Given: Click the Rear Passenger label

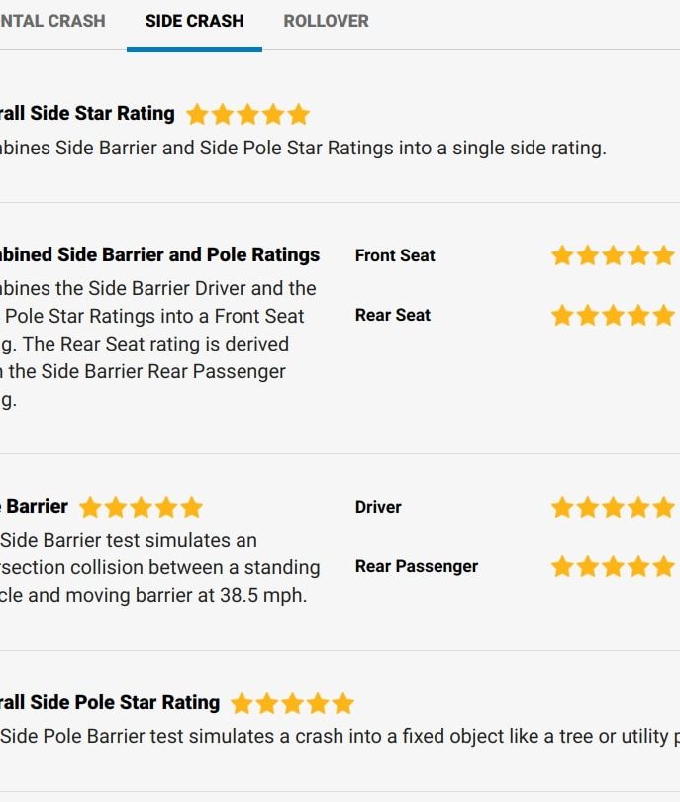Looking at the screenshot, I should coord(417,566).
